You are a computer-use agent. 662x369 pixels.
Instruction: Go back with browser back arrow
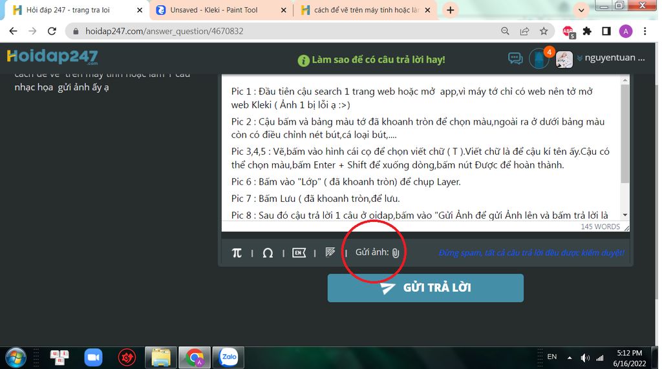[x=13, y=31]
